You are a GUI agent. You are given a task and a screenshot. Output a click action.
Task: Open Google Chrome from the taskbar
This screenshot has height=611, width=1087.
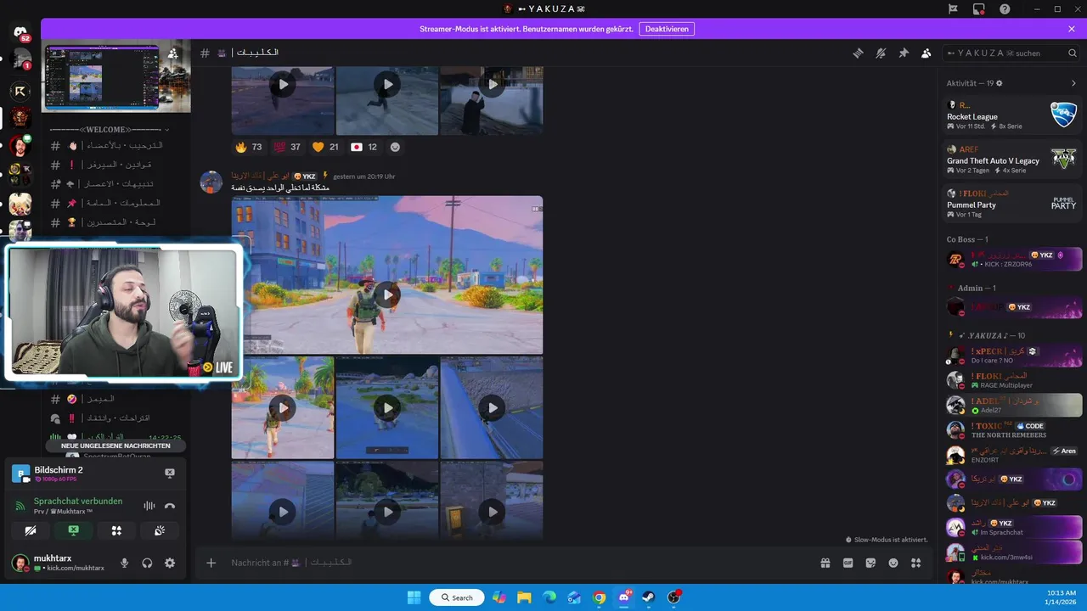[x=599, y=597]
